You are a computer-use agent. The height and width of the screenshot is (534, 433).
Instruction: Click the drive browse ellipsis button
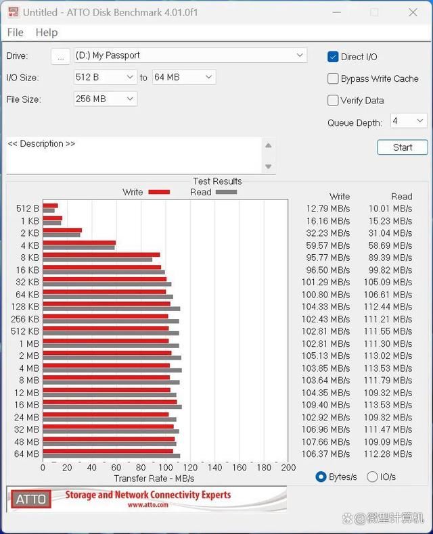pos(60,56)
